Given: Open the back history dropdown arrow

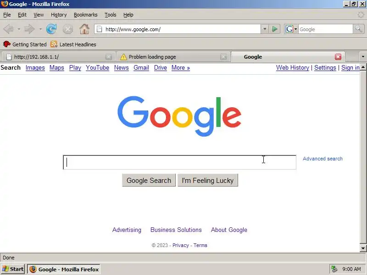Looking at the screenshot, I should pyautogui.click(x=19, y=29).
